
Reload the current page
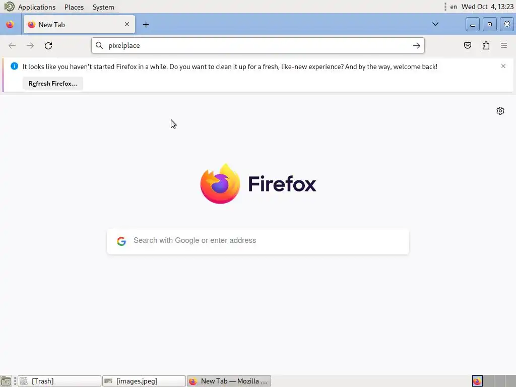[x=48, y=46]
